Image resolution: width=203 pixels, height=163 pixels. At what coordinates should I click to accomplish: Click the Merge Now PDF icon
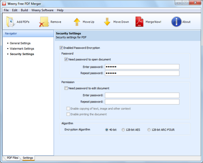pyautogui.click(x=139, y=21)
